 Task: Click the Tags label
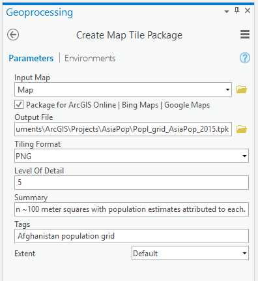click(x=22, y=224)
